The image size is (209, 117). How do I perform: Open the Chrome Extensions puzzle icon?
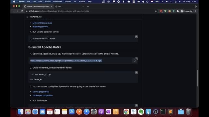[178, 11]
